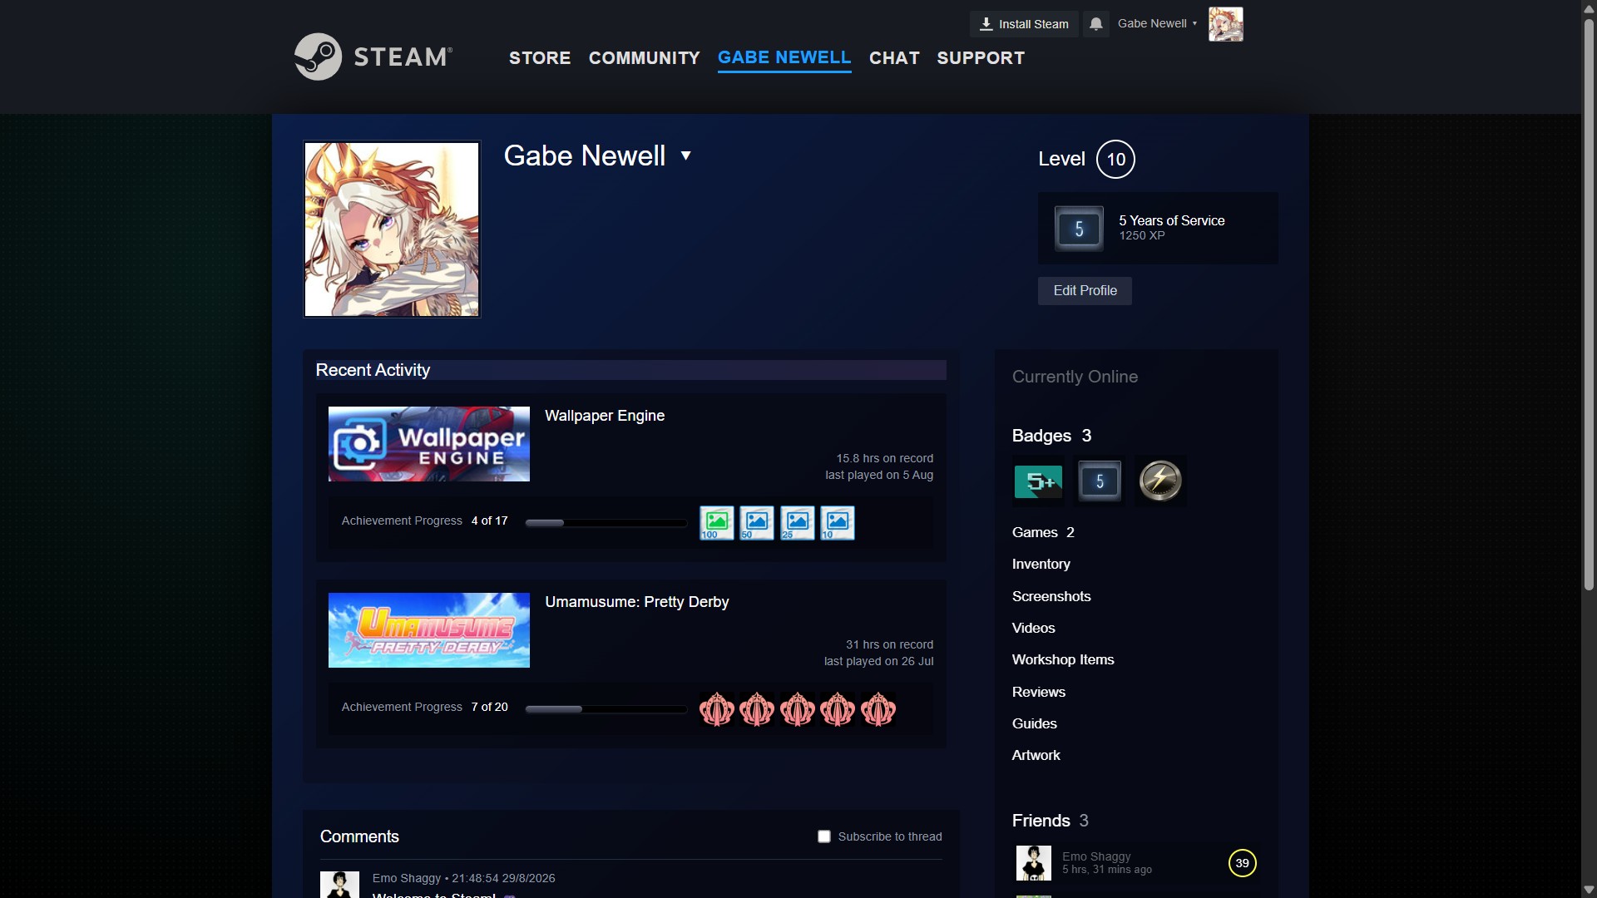This screenshot has height=898, width=1597.
Task: View Wallpaper Engine 25 images achievement
Action: (798, 523)
